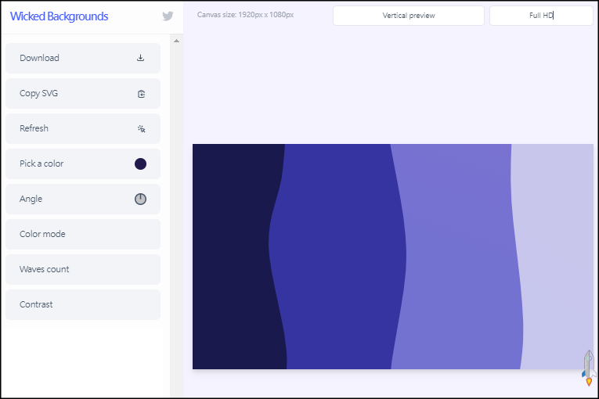Expand the Waves count option
599x399 pixels.
coord(82,269)
